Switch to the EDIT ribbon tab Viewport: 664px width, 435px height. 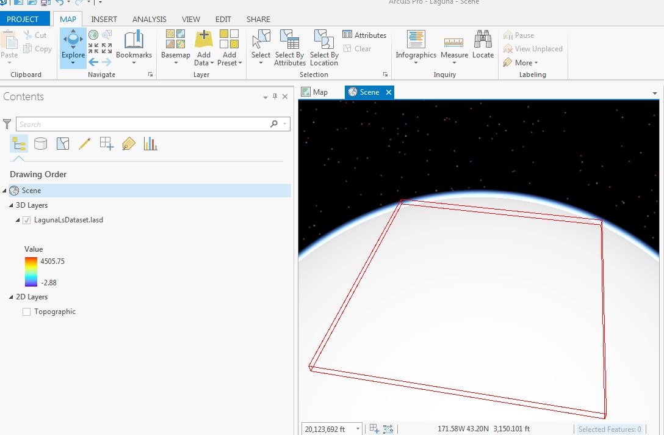tap(223, 19)
